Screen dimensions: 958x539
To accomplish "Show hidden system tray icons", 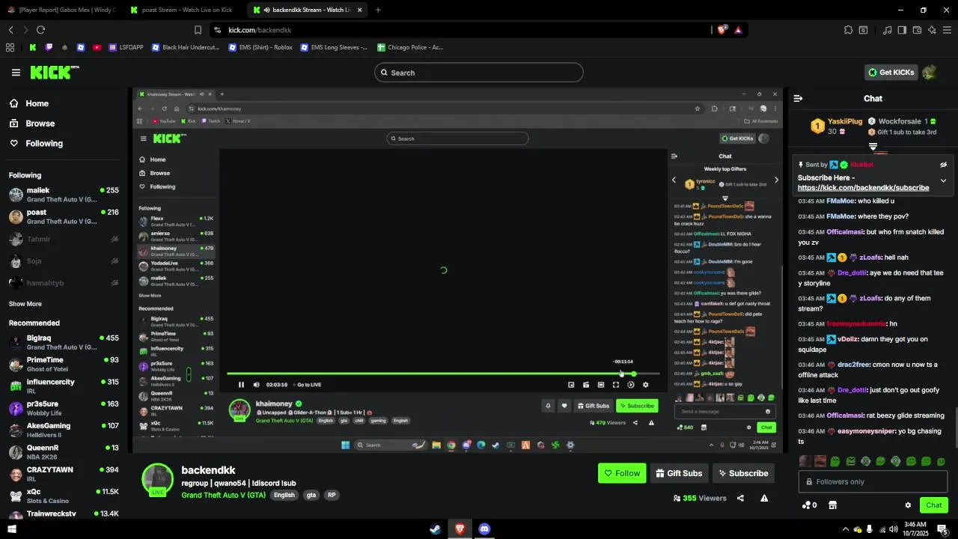I will [x=846, y=529].
